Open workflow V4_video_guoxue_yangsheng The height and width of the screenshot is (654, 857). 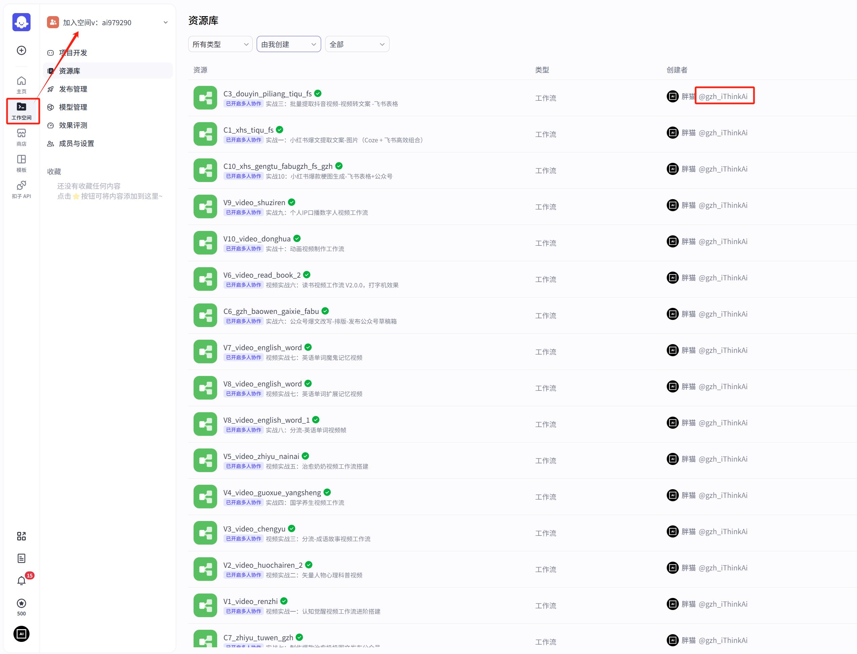click(x=272, y=493)
